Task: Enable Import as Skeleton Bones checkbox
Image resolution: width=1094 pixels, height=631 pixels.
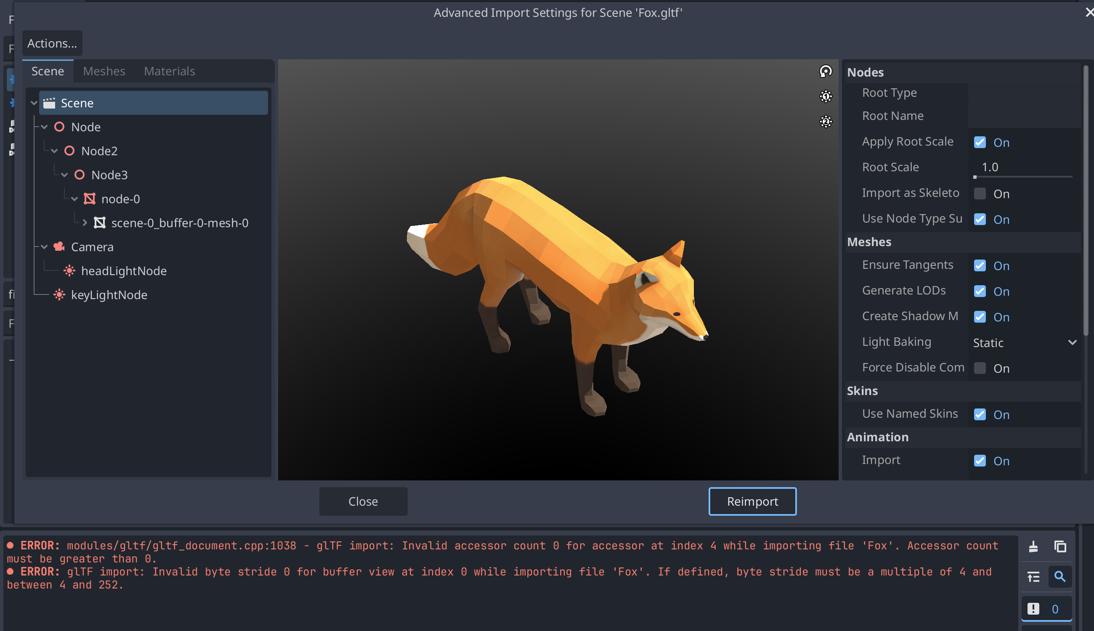Action: coord(980,194)
